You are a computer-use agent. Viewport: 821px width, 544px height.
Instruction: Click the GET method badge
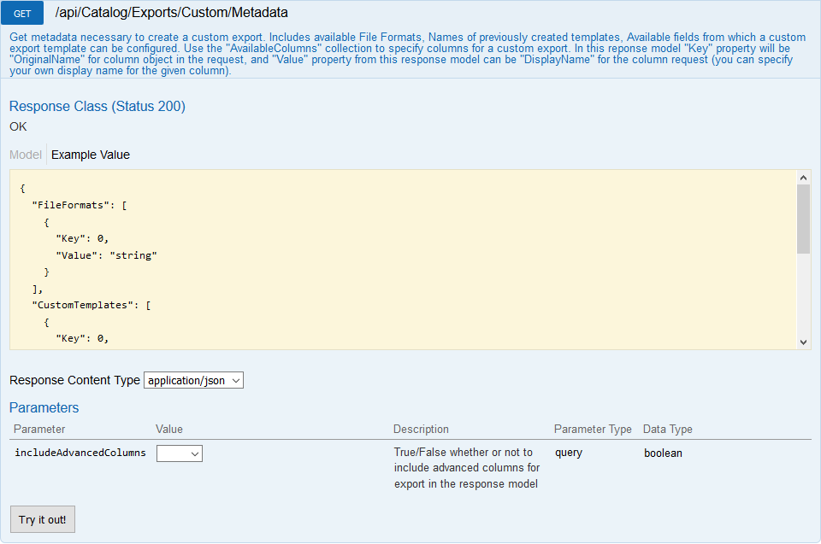(x=22, y=13)
